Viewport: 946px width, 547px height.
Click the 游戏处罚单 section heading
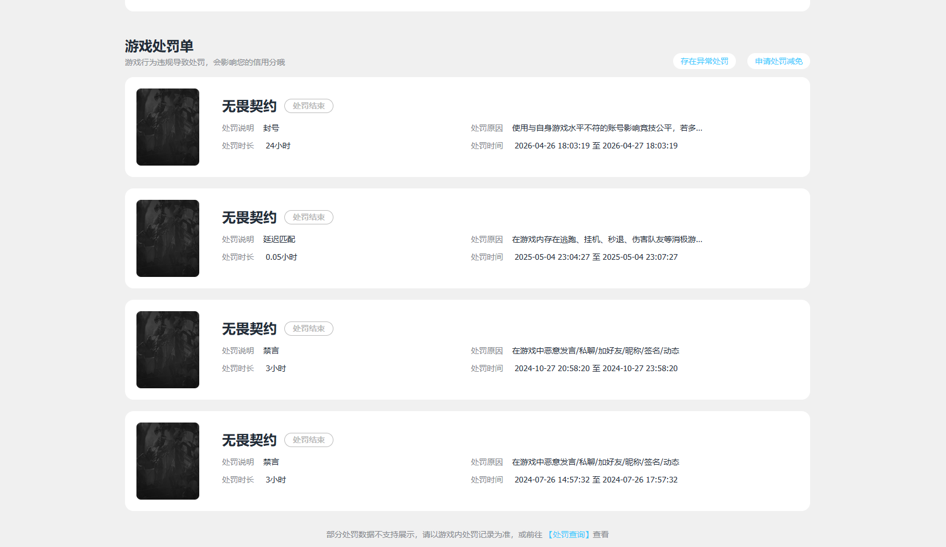(159, 46)
